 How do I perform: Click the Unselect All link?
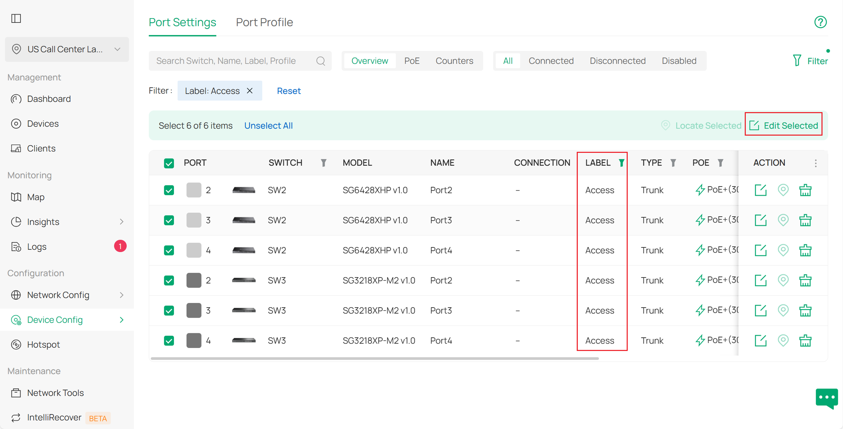click(268, 125)
